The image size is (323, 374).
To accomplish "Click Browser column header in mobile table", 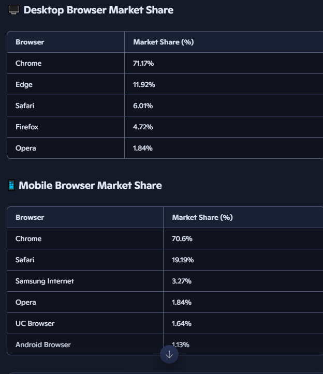I will 30,217.
